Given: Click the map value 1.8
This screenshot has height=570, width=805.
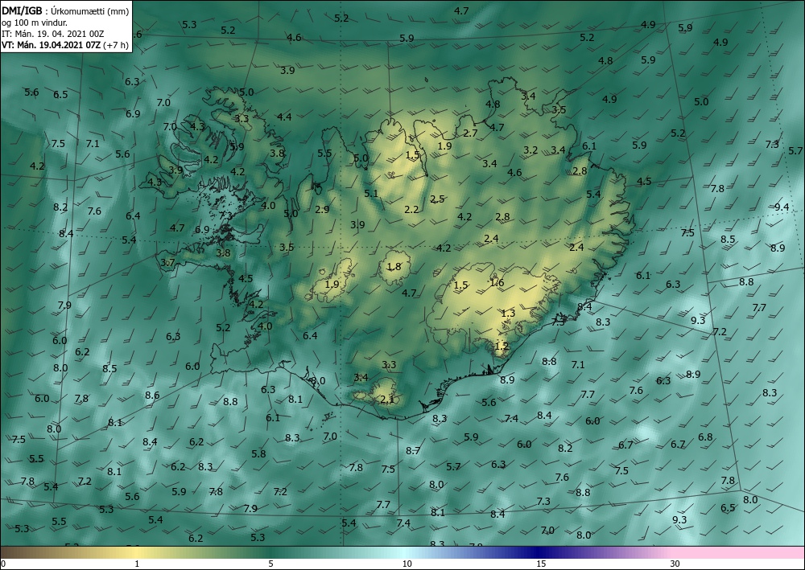Looking at the screenshot, I should (x=394, y=267).
